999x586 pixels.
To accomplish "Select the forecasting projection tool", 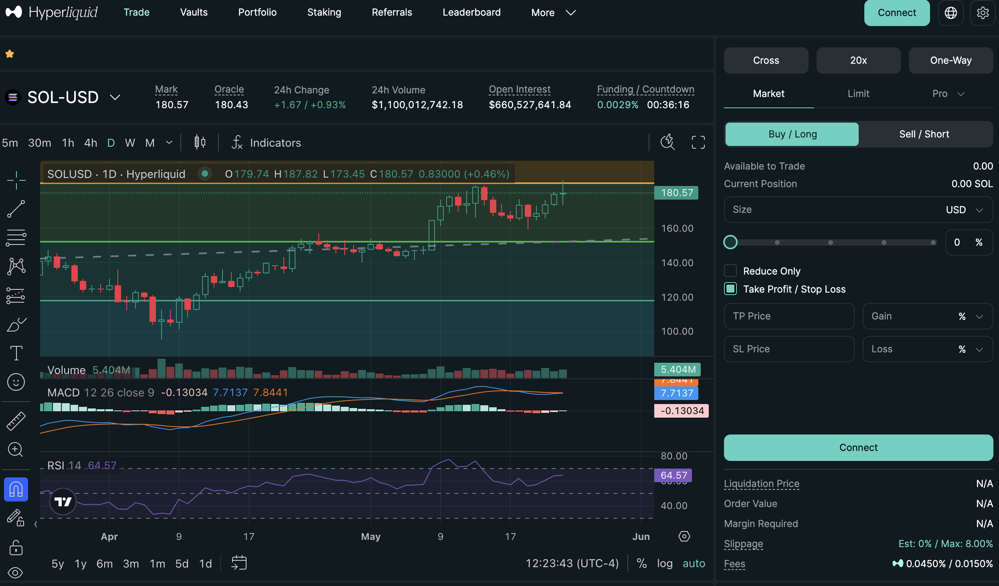I will pos(16,296).
